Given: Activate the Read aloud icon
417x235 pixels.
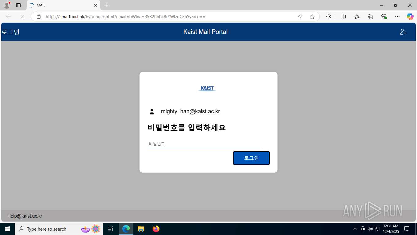Looking at the screenshot, I should [300, 17].
